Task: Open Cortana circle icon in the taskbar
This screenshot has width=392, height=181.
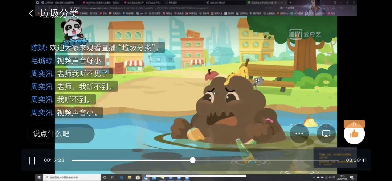Action: pyautogui.click(x=105, y=177)
